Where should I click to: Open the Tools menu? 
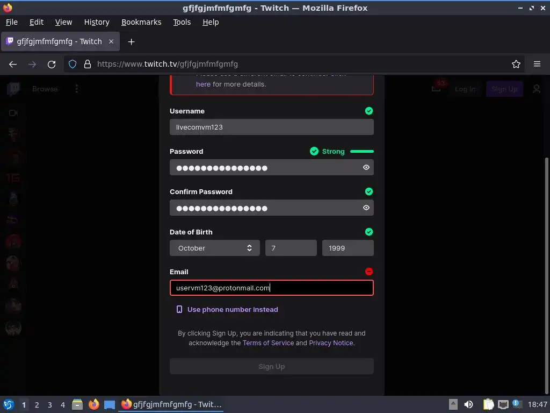pos(182,22)
